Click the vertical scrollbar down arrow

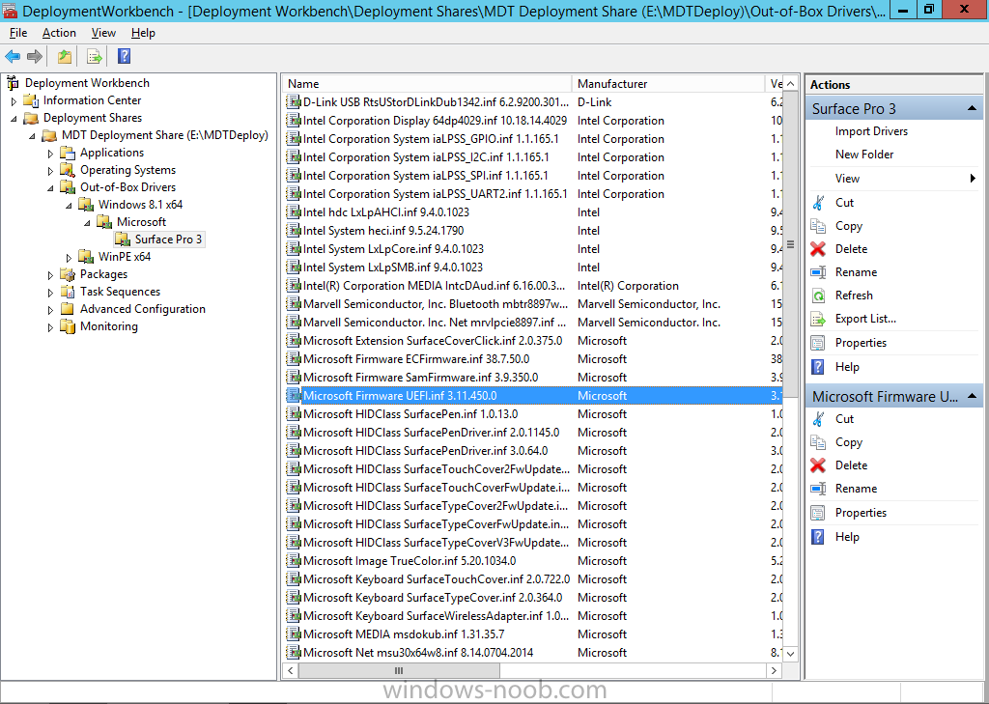(791, 654)
